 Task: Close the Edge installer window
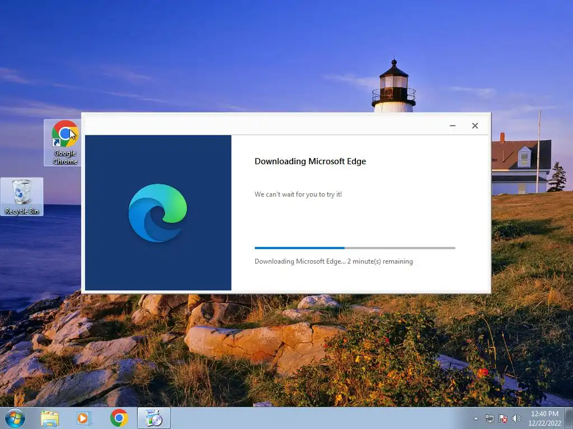pyautogui.click(x=475, y=126)
